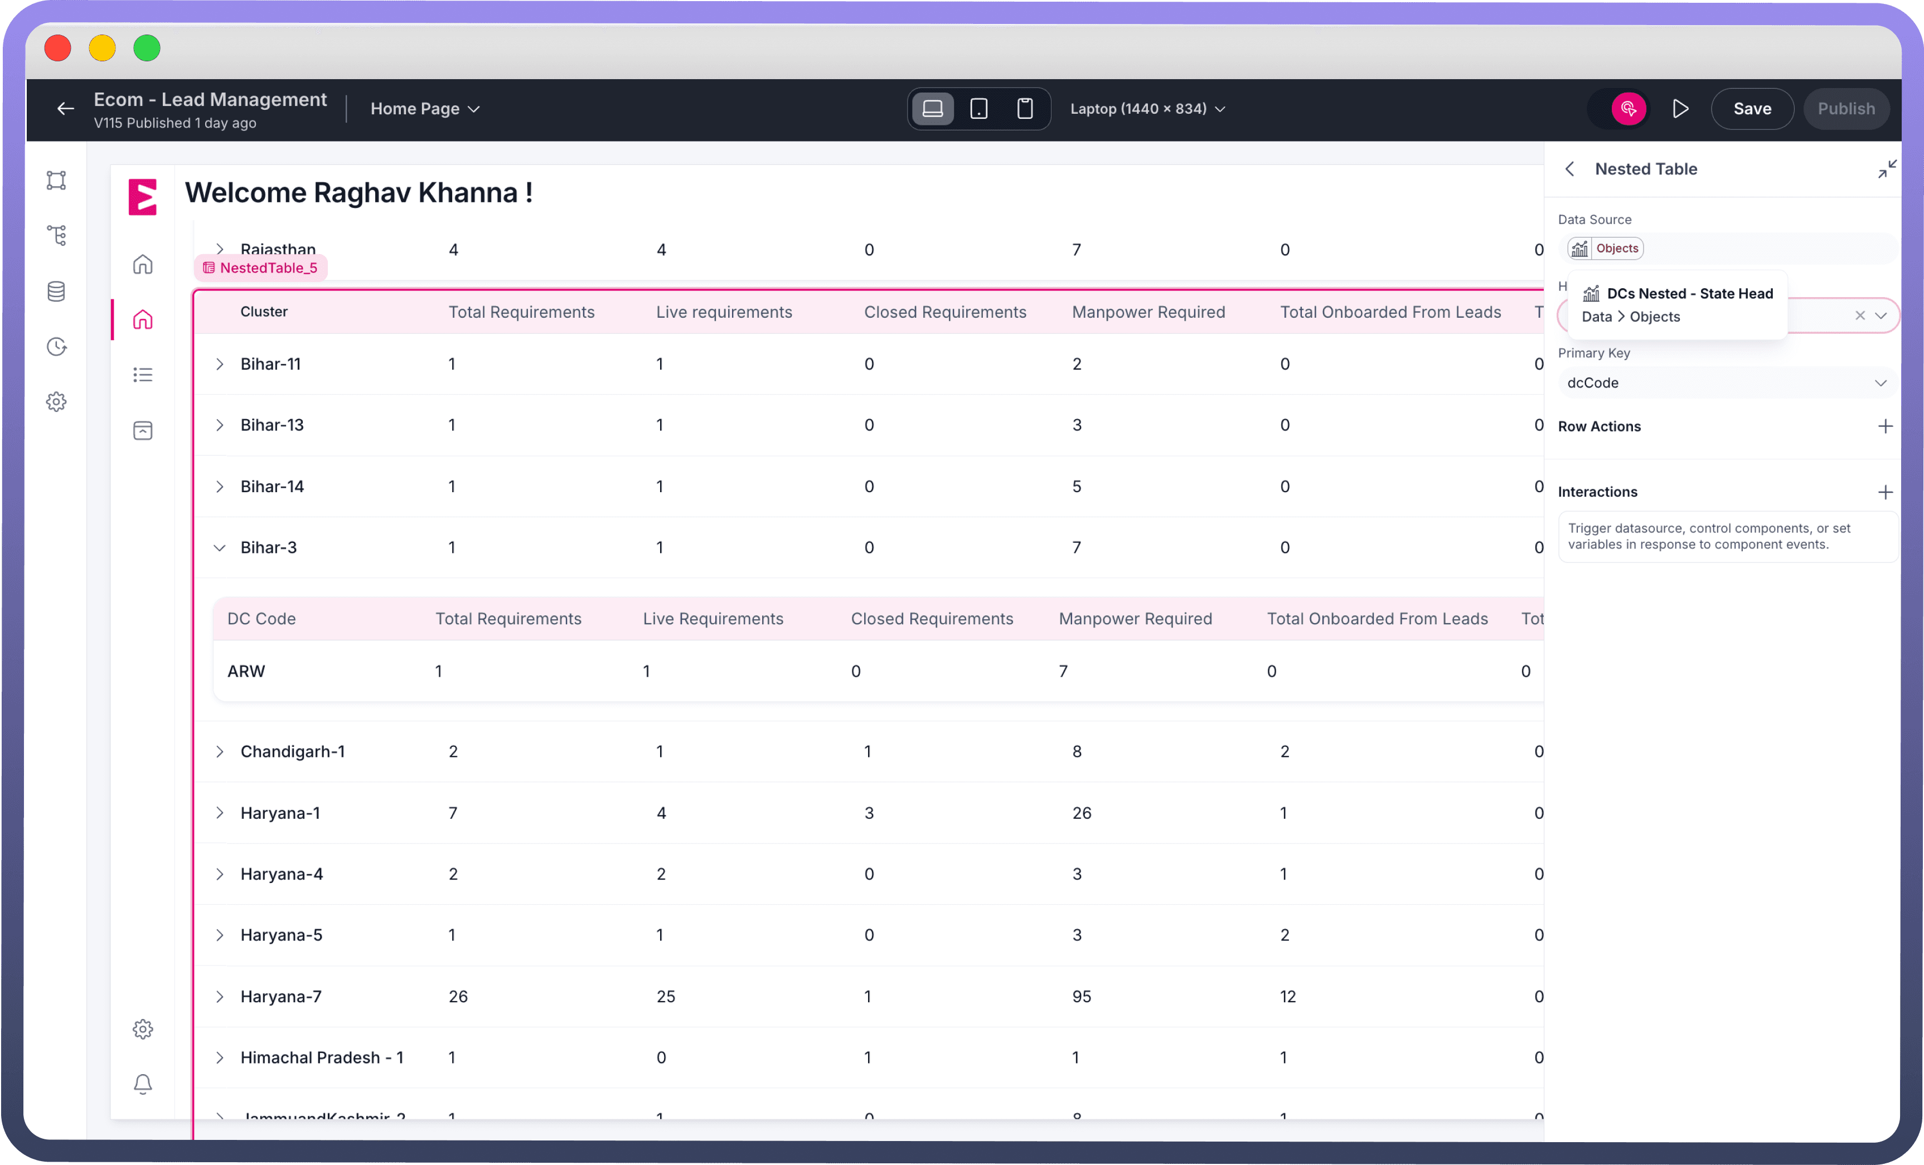Screen dimensions: 1924x1165
Task: Switch to laptop device preview mode
Action: point(932,109)
